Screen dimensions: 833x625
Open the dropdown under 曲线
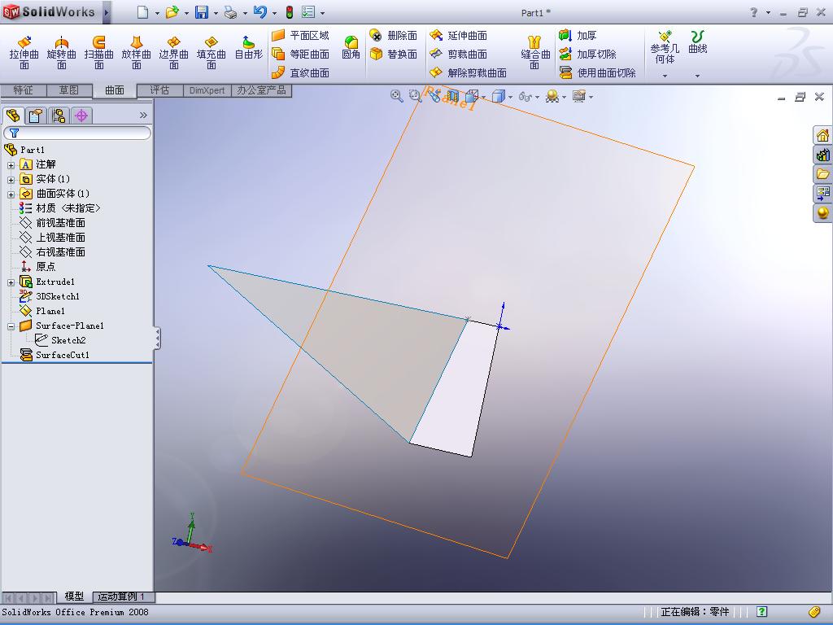(x=697, y=76)
